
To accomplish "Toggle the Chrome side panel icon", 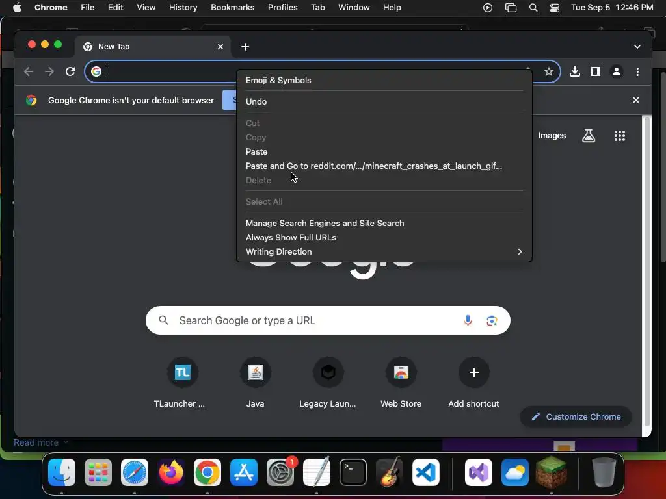I will tap(596, 71).
